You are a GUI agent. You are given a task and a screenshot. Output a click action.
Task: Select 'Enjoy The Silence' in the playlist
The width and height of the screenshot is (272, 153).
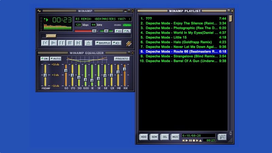tap(183, 23)
